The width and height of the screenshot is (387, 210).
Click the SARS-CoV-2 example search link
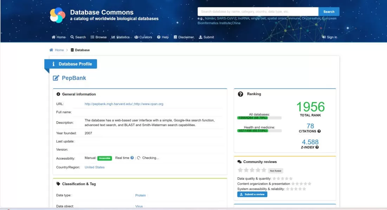coord(226,18)
